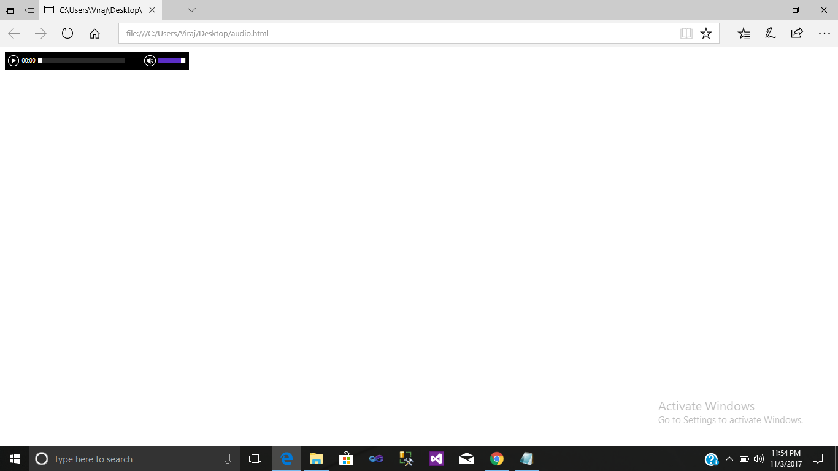Open the Hub panel
Viewport: 838px width, 471px height.
click(744, 33)
